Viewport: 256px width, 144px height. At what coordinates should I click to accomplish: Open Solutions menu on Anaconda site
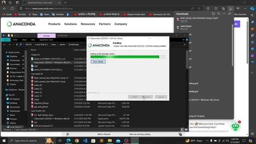tap(70, 24)
